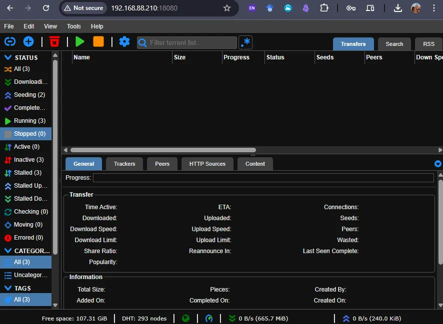Open the Help menu
Screen dimensions: 443x324
[97, 26]
